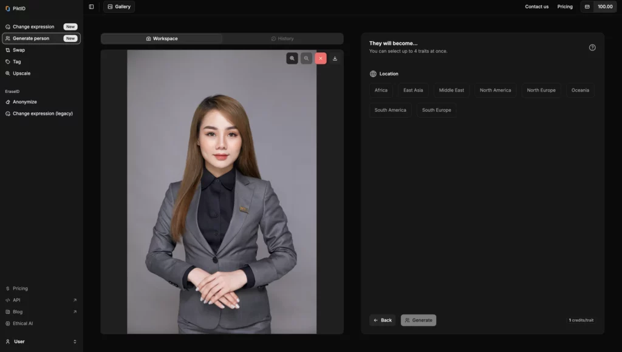This screenshot has height=352, width=622.
Task: Switch to the Workspace tab
Action: tap(162, 38)
